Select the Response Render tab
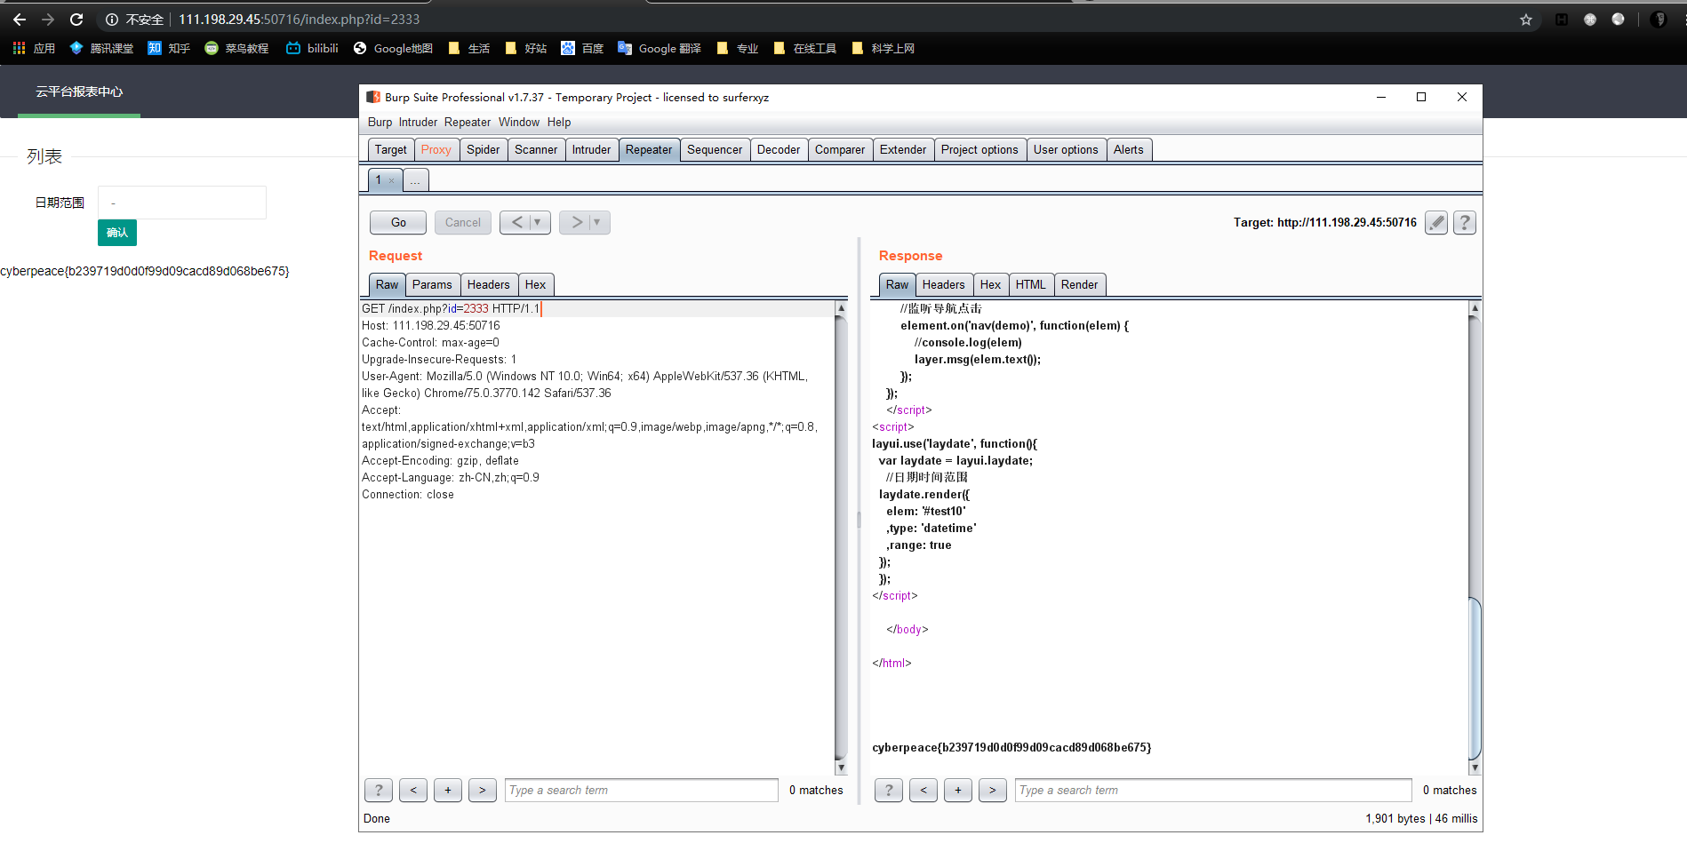The image size is (1687, 867). [x=1080, y=285]
